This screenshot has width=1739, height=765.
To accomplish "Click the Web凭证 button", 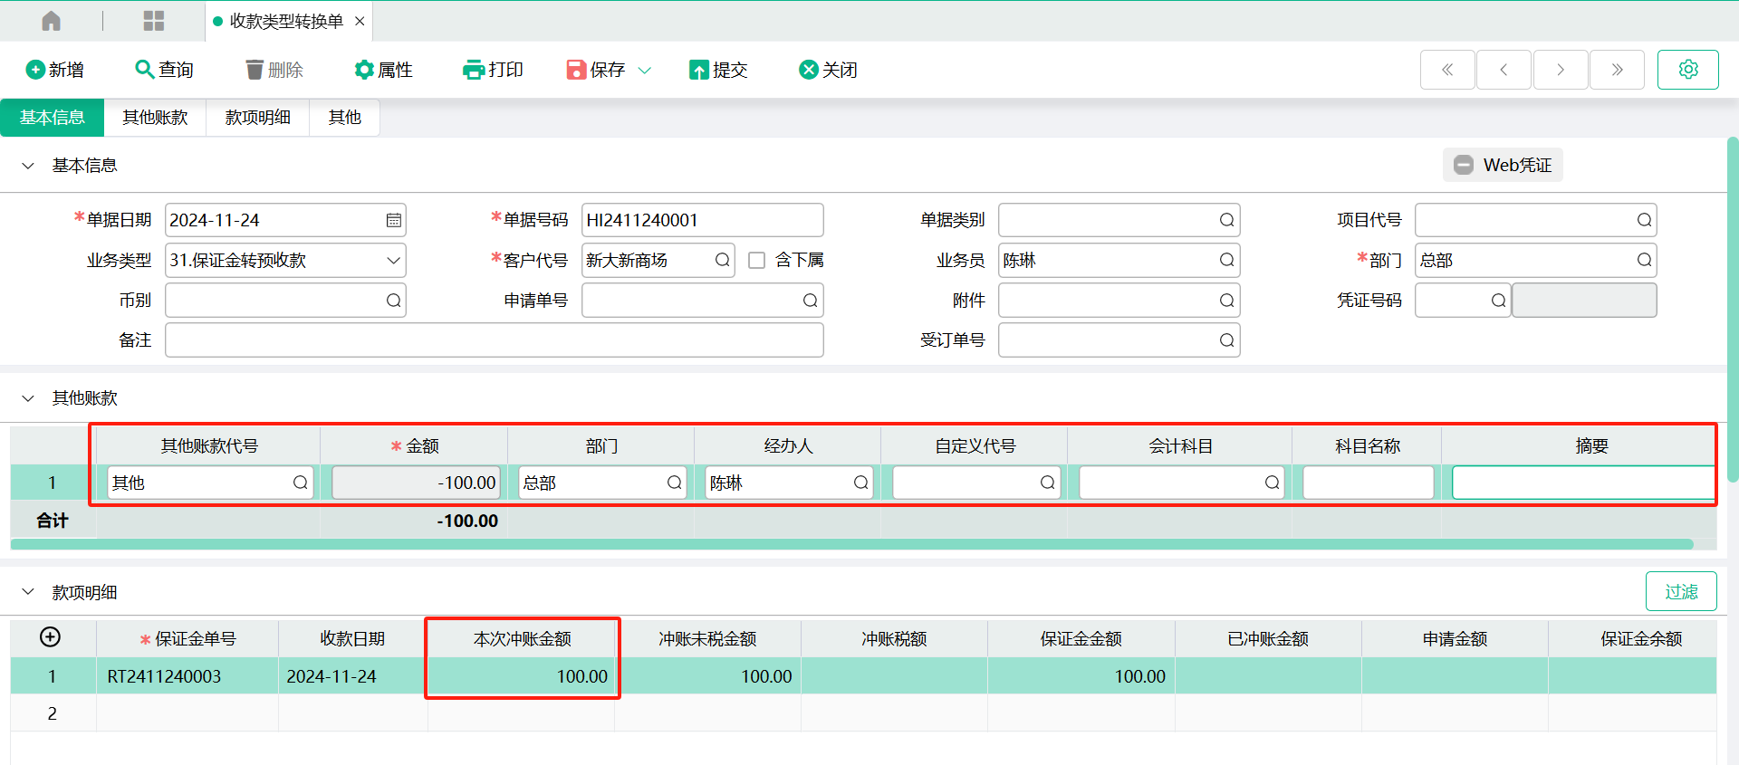I will tap(1503, 165).
